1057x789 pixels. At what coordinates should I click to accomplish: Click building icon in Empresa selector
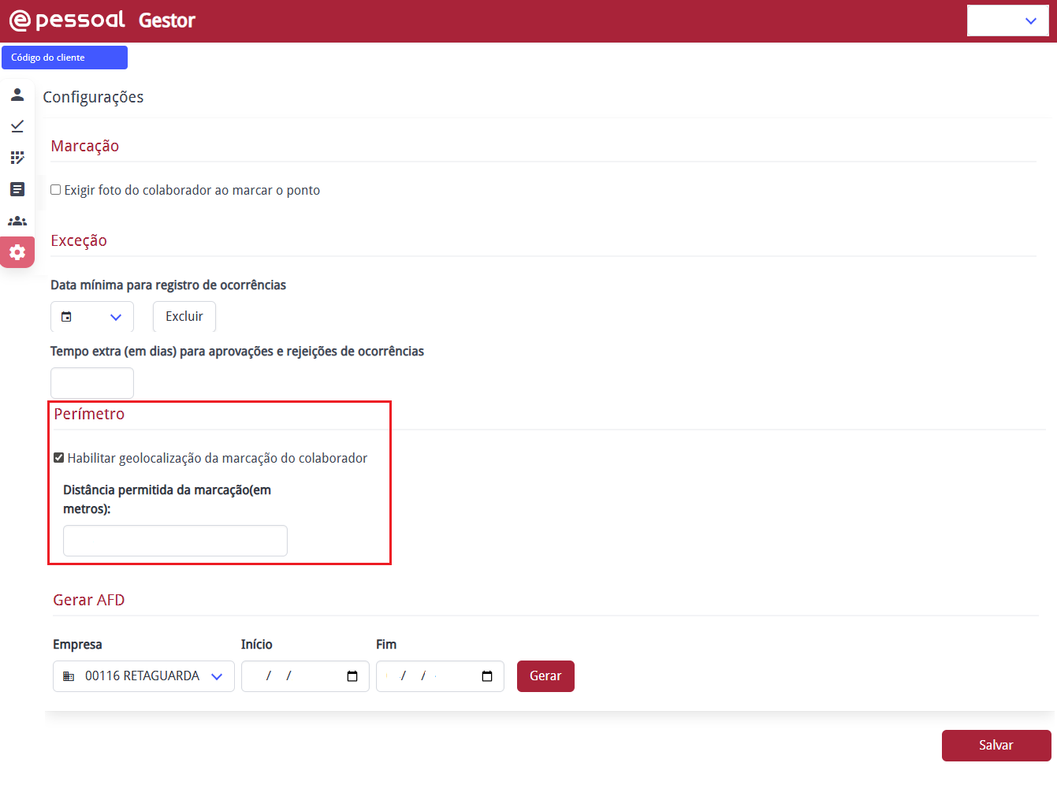pyautogui.click(x=69, y=676)
